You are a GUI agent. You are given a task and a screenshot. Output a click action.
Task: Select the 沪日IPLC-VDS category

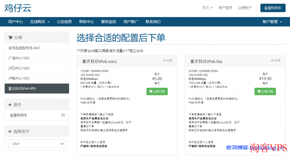pos(37,68)
